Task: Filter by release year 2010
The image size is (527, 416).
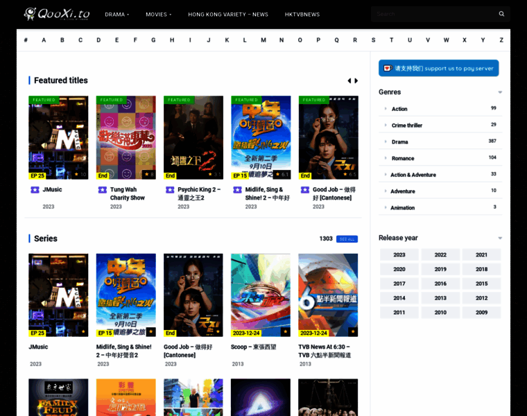Action: (440, 313)
